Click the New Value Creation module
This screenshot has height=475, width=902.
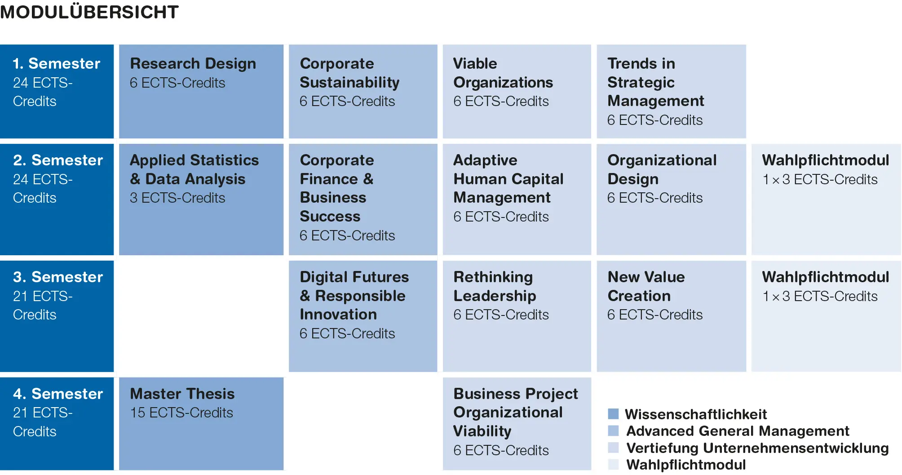(671, 316)
